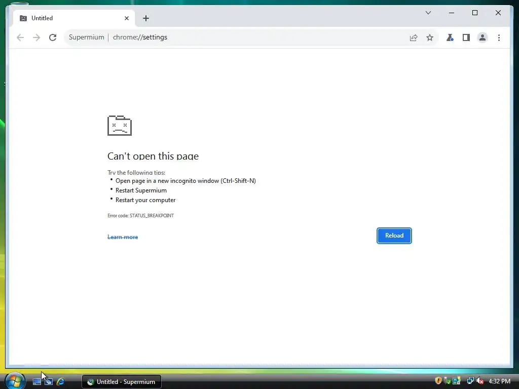Viewport: 519px width, 389px height.
Task: Click the Supermium site info chip
Action: [x=86, y=37]
